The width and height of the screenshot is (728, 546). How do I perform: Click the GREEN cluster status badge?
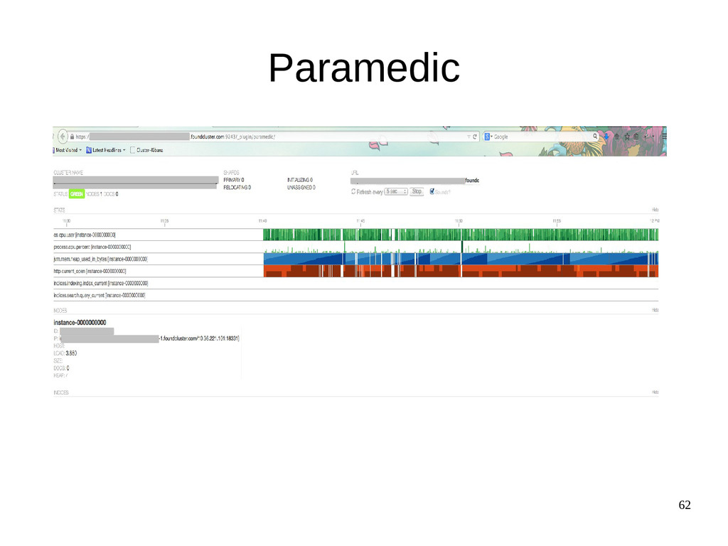[x=77, y=194]
